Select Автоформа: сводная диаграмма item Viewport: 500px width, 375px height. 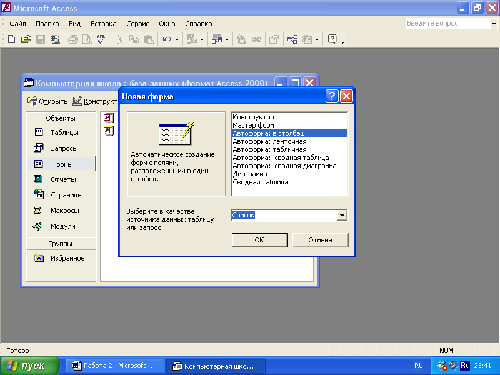289,166
